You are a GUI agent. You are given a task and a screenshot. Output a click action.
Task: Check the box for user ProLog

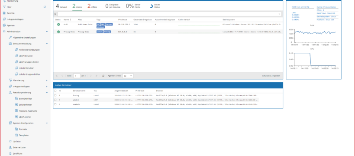tap(55, 95)
